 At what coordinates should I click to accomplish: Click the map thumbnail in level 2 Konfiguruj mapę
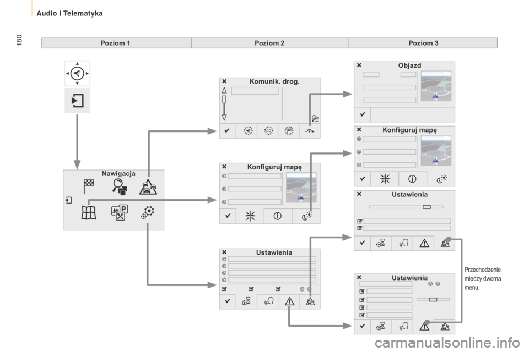[x=301, y=188]
